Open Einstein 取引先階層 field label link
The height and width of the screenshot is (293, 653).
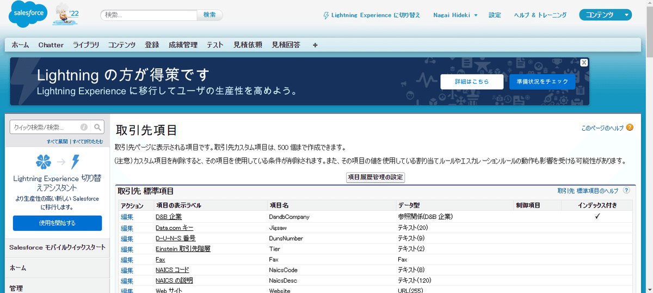[183, 249]
